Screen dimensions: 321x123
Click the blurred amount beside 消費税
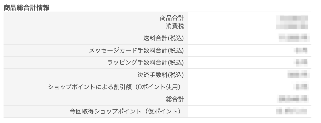(292, 26)
